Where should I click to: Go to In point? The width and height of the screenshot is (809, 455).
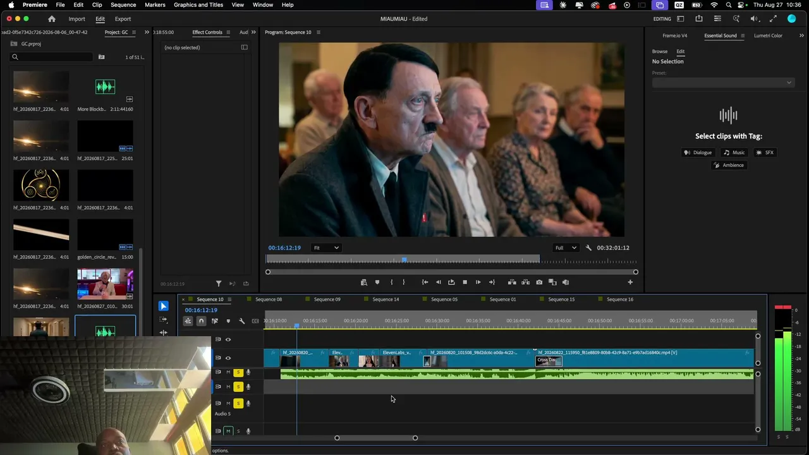[x=425, y=282]
